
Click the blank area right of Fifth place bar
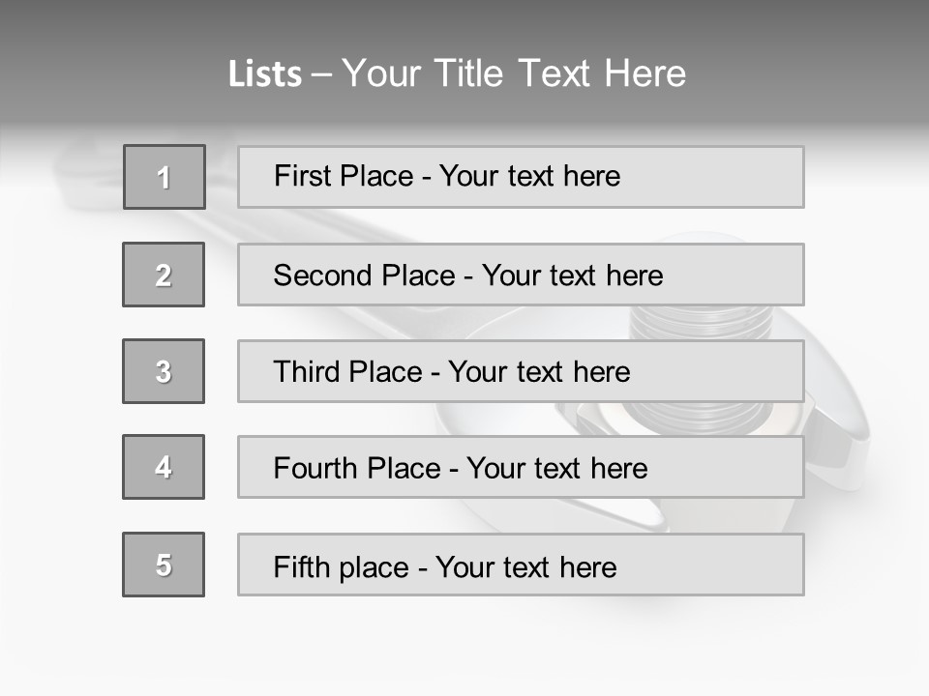(x=866, y=565)
